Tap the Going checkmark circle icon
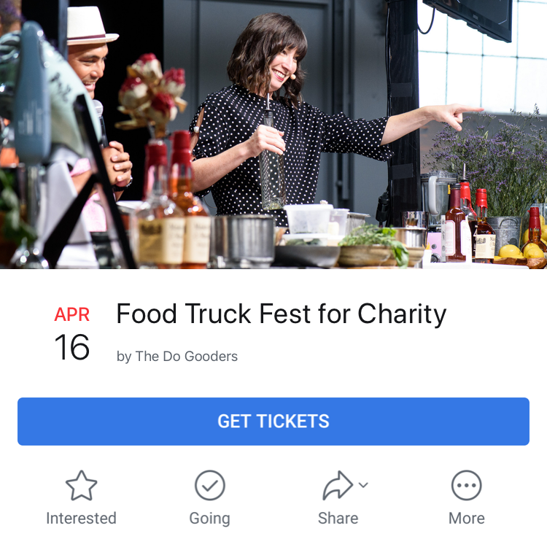Viewport: 547px width, 547px height. click(x=210, y=485)
